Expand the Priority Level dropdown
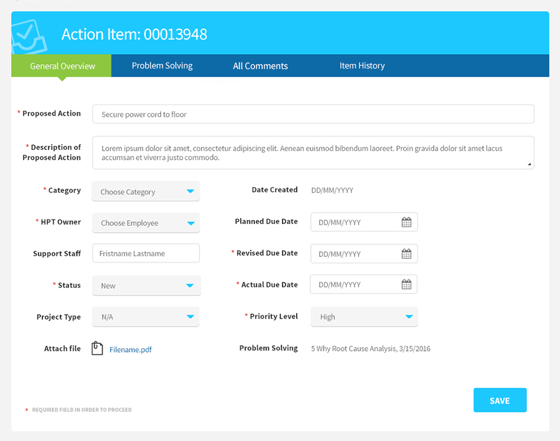 click(x=364, y=317)
